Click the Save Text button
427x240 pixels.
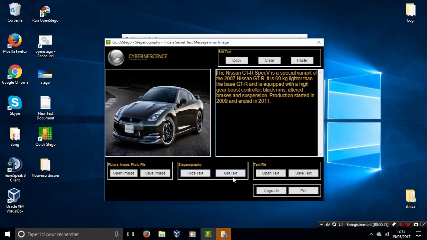pos(304,173)
